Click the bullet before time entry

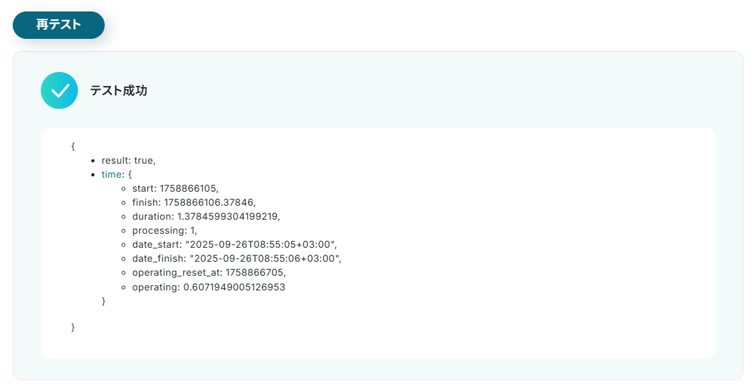[93, 175]
